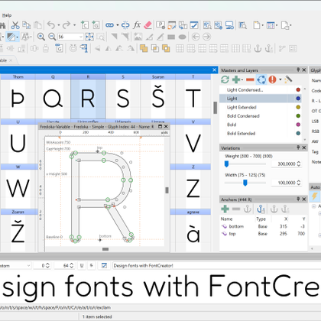Click the yellow exclusion contours icon

tap(166, 48)
